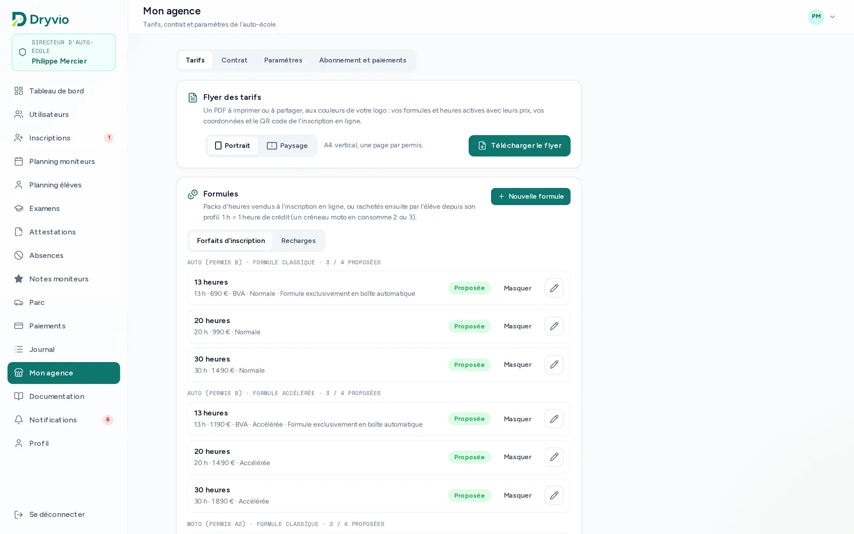Screen dimensions: 854x534
Task: Select Portrait flyer orientation
Action: (x=232, y=146)
